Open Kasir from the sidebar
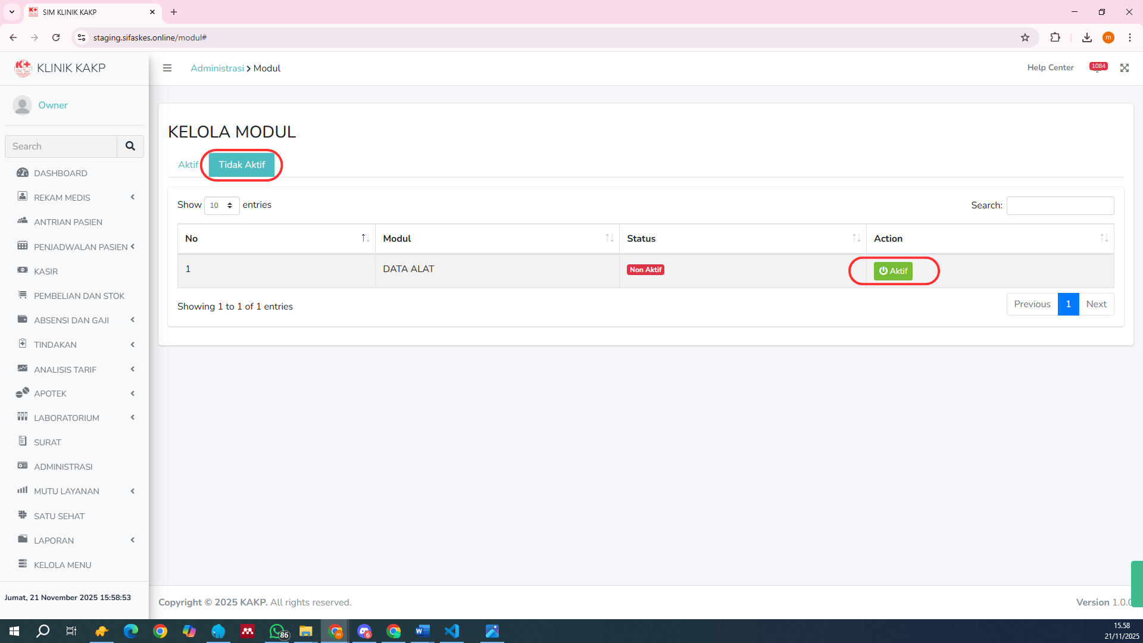1143x643 pixels. pyautogui.click(x=46, y=271)
